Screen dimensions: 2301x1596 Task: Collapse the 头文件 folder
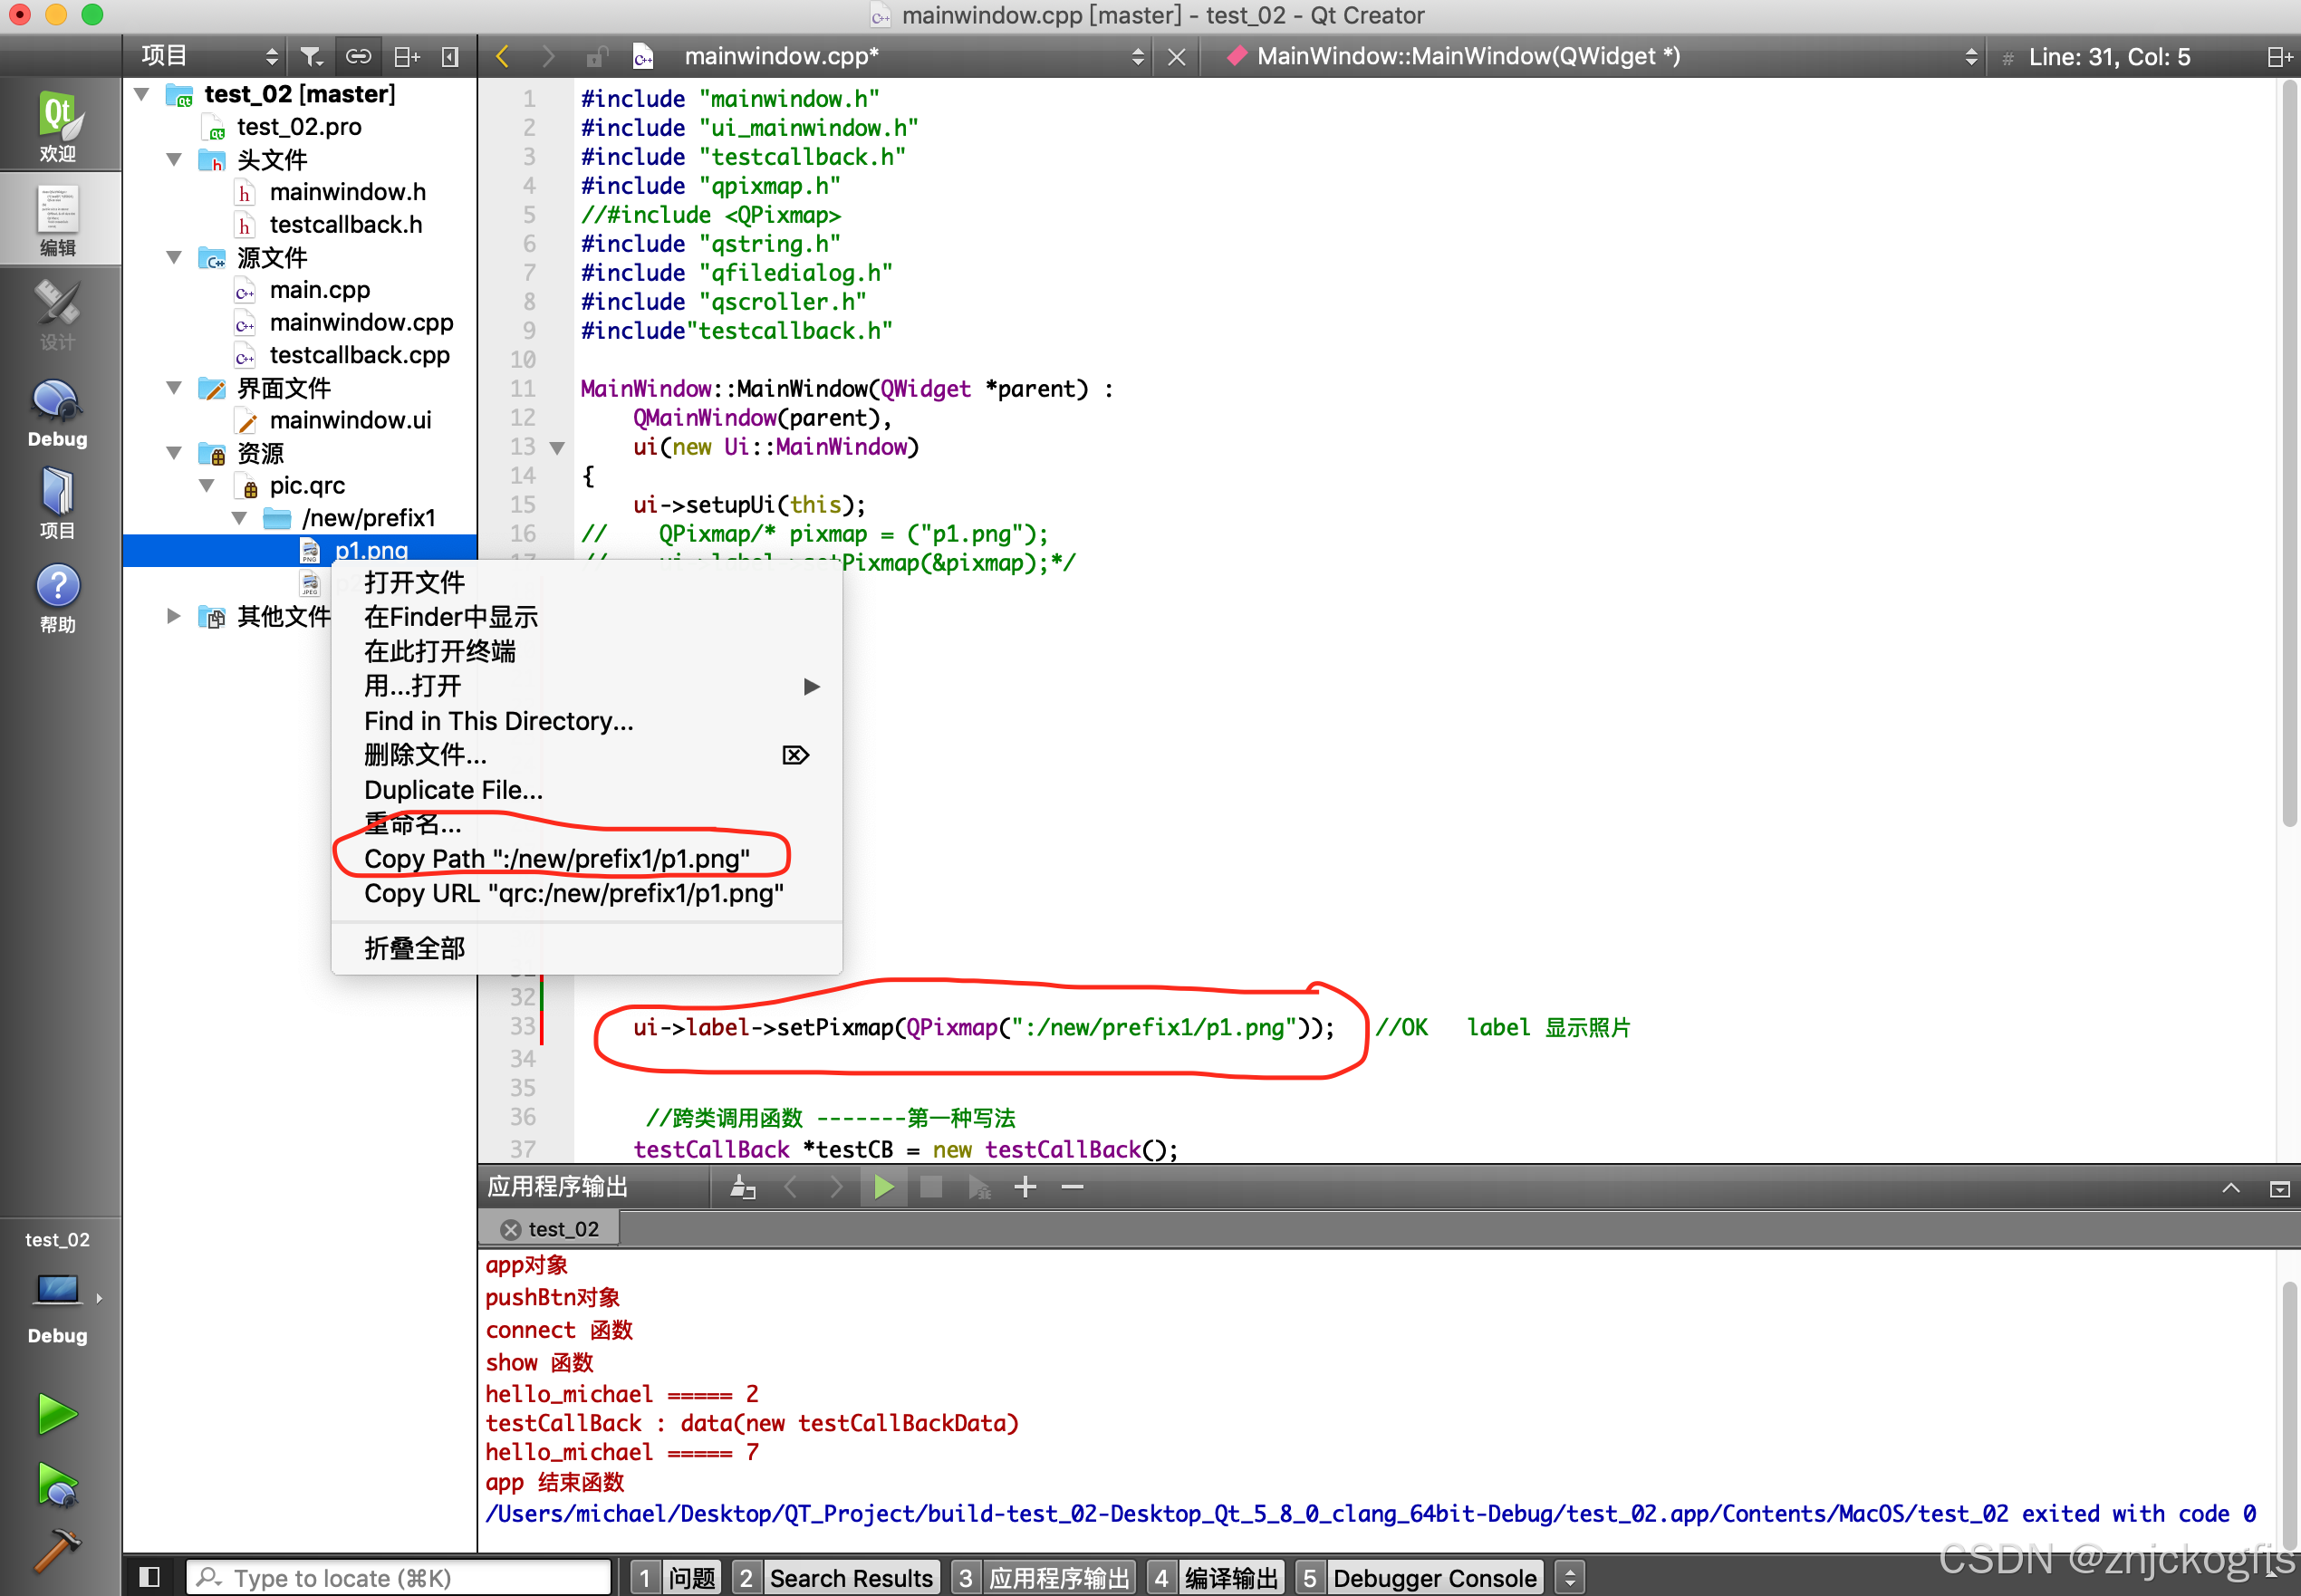click(x=174, y=160)
